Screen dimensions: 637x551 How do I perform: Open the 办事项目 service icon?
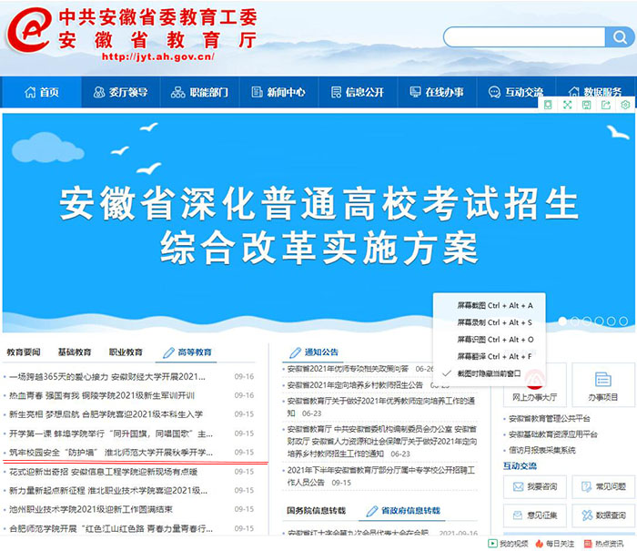602,386
